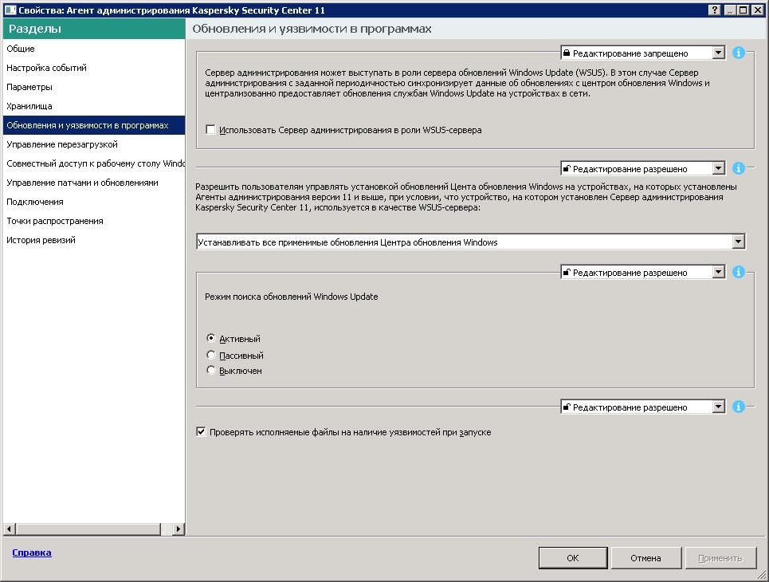Click info icon beside WSUS server section lock
The image size is (769, 582).
(x=738, y=53)
